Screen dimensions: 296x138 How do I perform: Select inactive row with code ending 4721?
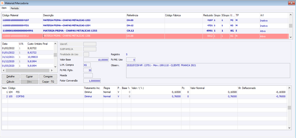point(145,25)
